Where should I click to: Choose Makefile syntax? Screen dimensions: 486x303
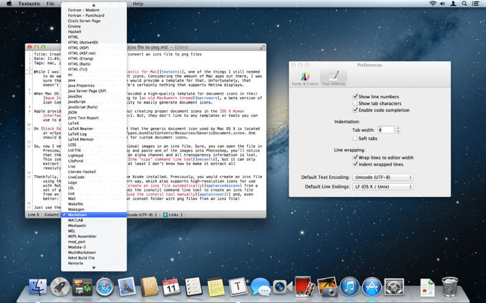coord(94,204)
